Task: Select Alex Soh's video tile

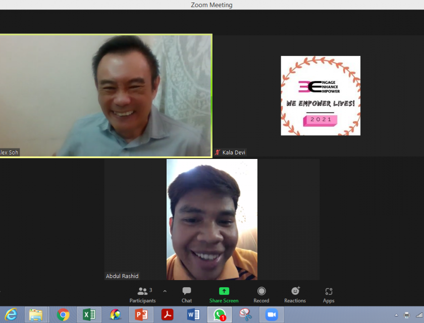Action: (x=105, y=96)
